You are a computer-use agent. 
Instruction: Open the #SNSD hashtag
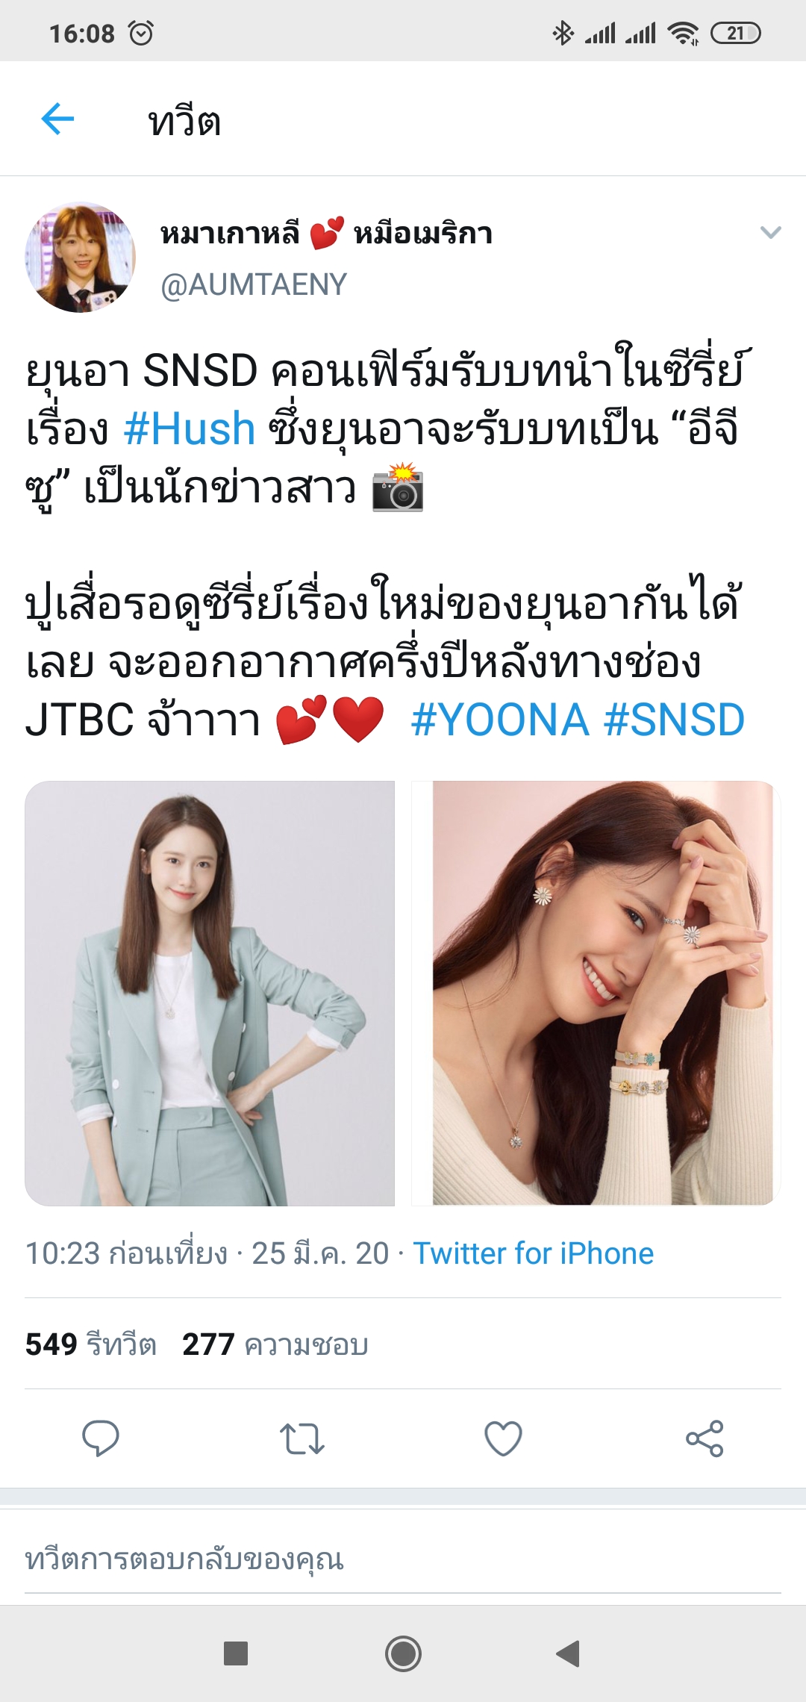point(675,720)
